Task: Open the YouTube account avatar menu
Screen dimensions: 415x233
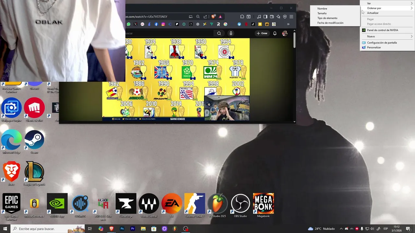Action: [x=285, y=33]
